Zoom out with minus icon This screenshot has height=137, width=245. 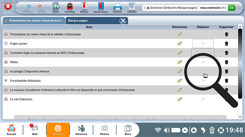[185, 130]
